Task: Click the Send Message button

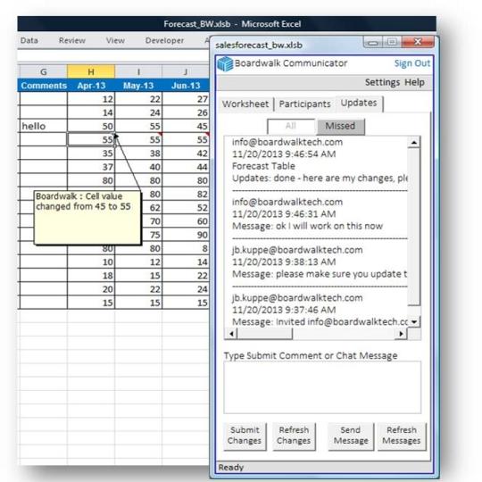Action: pyautogui.click(x=351, y=436)
